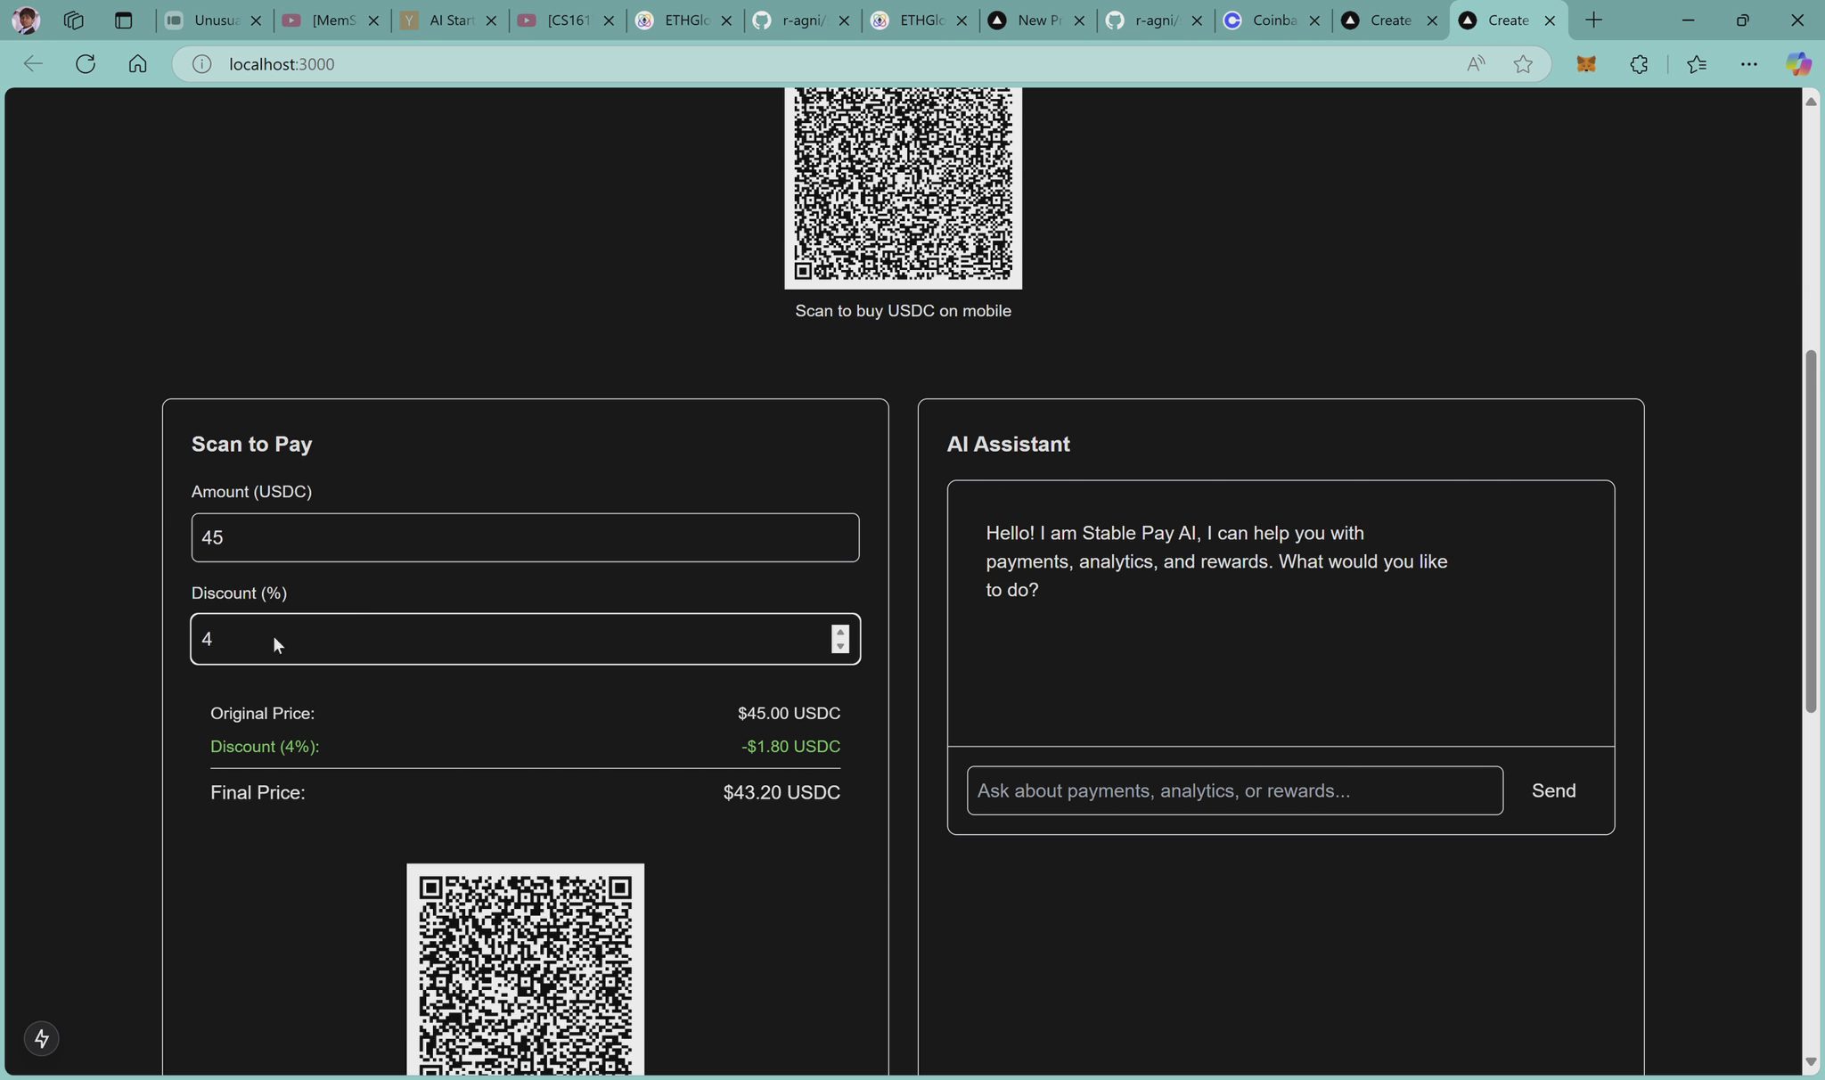Image resolution: width=1825 pixels, height=1080 pixels.
Task: Click the buy USDC QR code
Action: 903,188
